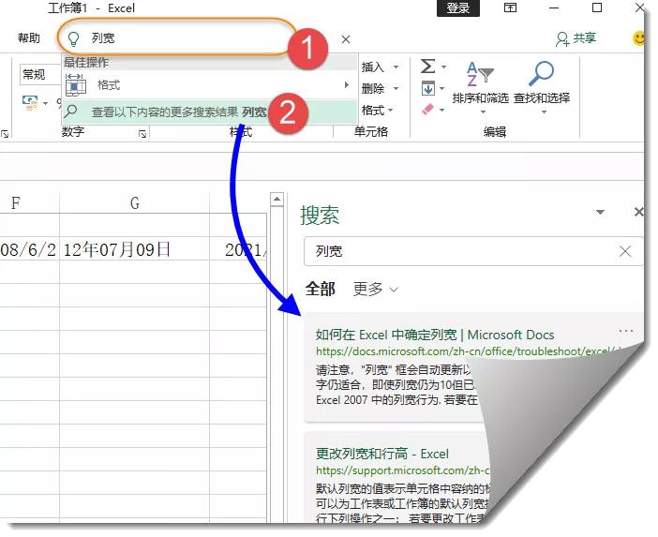Click the smiley feedback icon
658x537 pixels.
coord(638,38)
